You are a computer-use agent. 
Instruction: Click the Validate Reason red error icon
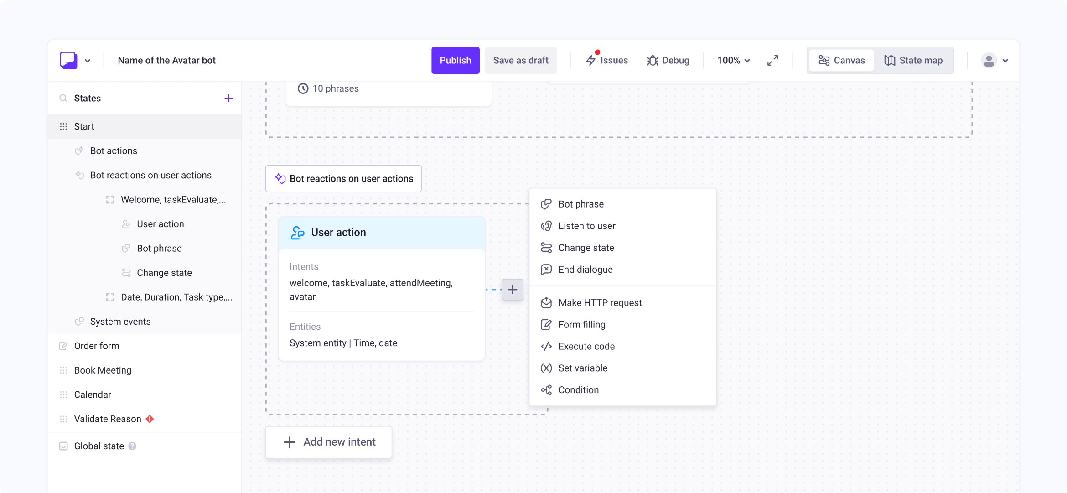pos(150,419)
